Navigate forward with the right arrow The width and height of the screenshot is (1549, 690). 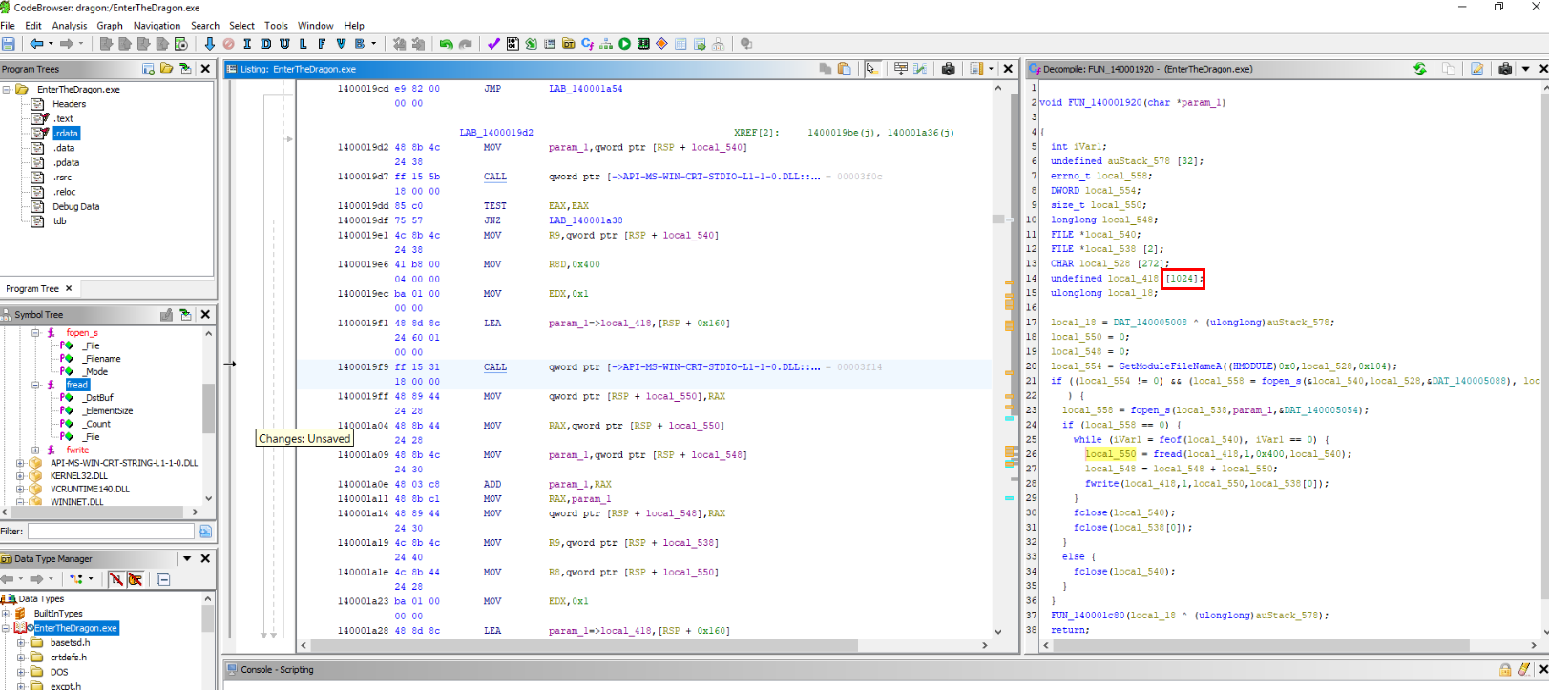(67, 44)
